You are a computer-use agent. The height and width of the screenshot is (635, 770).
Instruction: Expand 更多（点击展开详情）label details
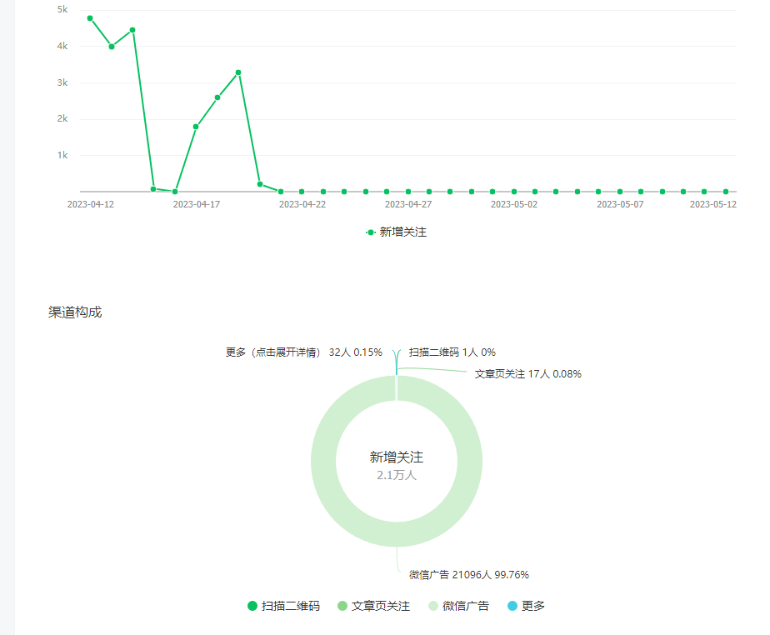click(304, 352)
